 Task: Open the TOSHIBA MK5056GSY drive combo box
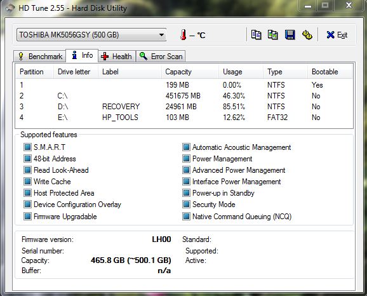point(91,35)
